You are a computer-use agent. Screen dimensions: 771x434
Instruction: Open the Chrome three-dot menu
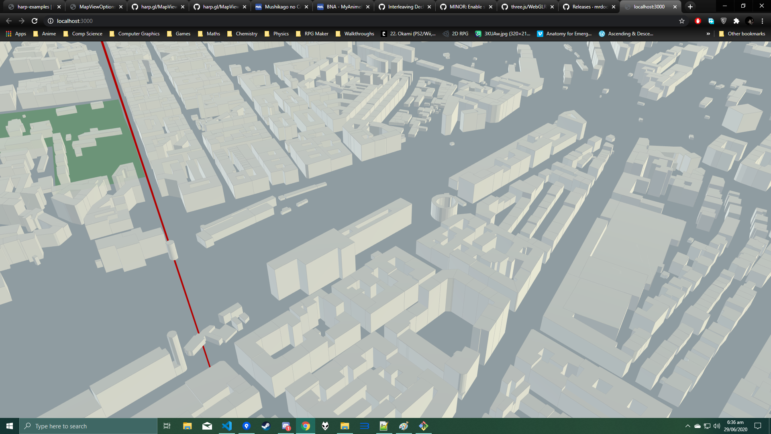[x=762, y=21]
